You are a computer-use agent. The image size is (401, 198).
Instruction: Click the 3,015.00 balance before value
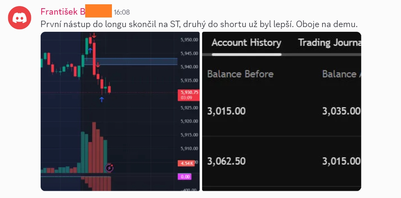tap(226, 111)
